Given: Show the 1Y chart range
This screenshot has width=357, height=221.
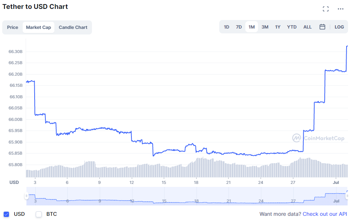Looking at the screenshot, I should [x=278, y=27].
